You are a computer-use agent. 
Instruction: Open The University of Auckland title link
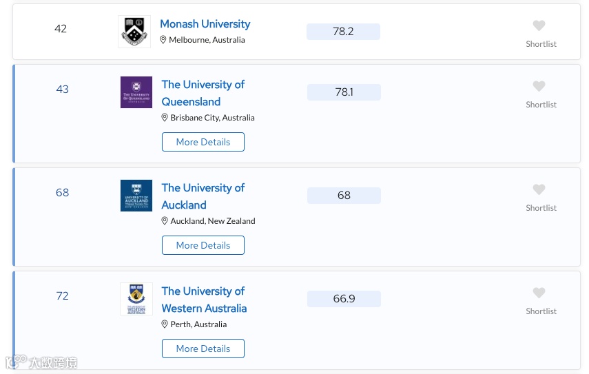(x=203, y=196)
